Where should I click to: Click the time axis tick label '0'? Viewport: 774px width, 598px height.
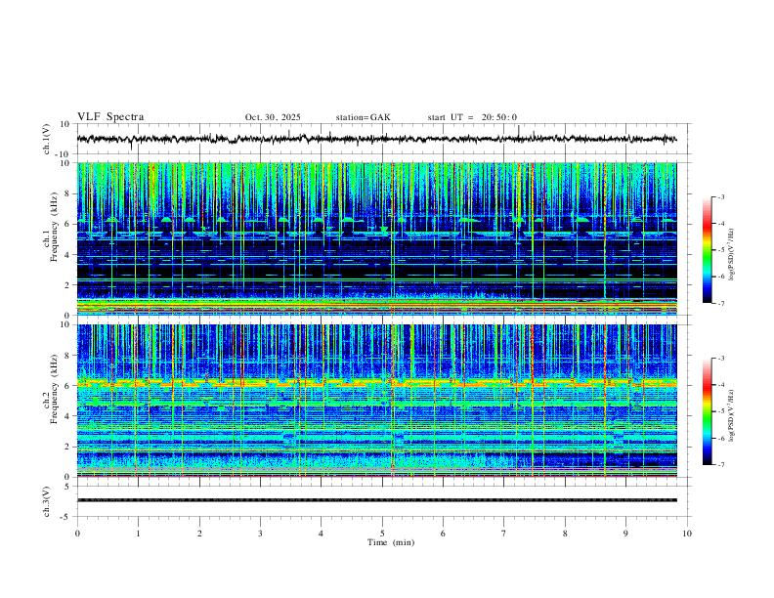77,534
